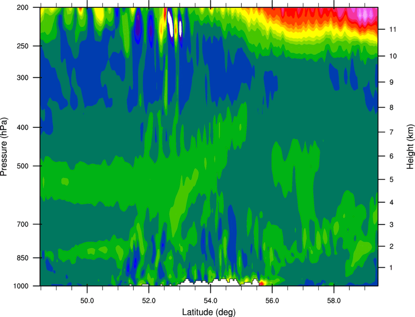Select the 400 pressure tick label
Image resolution: width=415 pixels, height=317 pixels.
(23, 127)
